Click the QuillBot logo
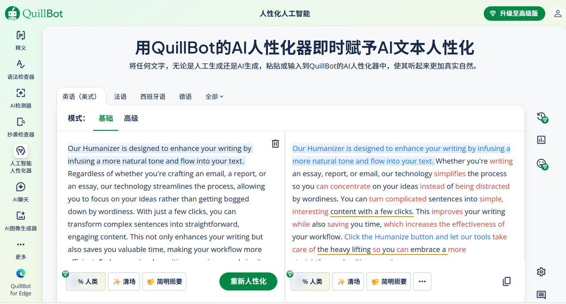 [34, 13]
